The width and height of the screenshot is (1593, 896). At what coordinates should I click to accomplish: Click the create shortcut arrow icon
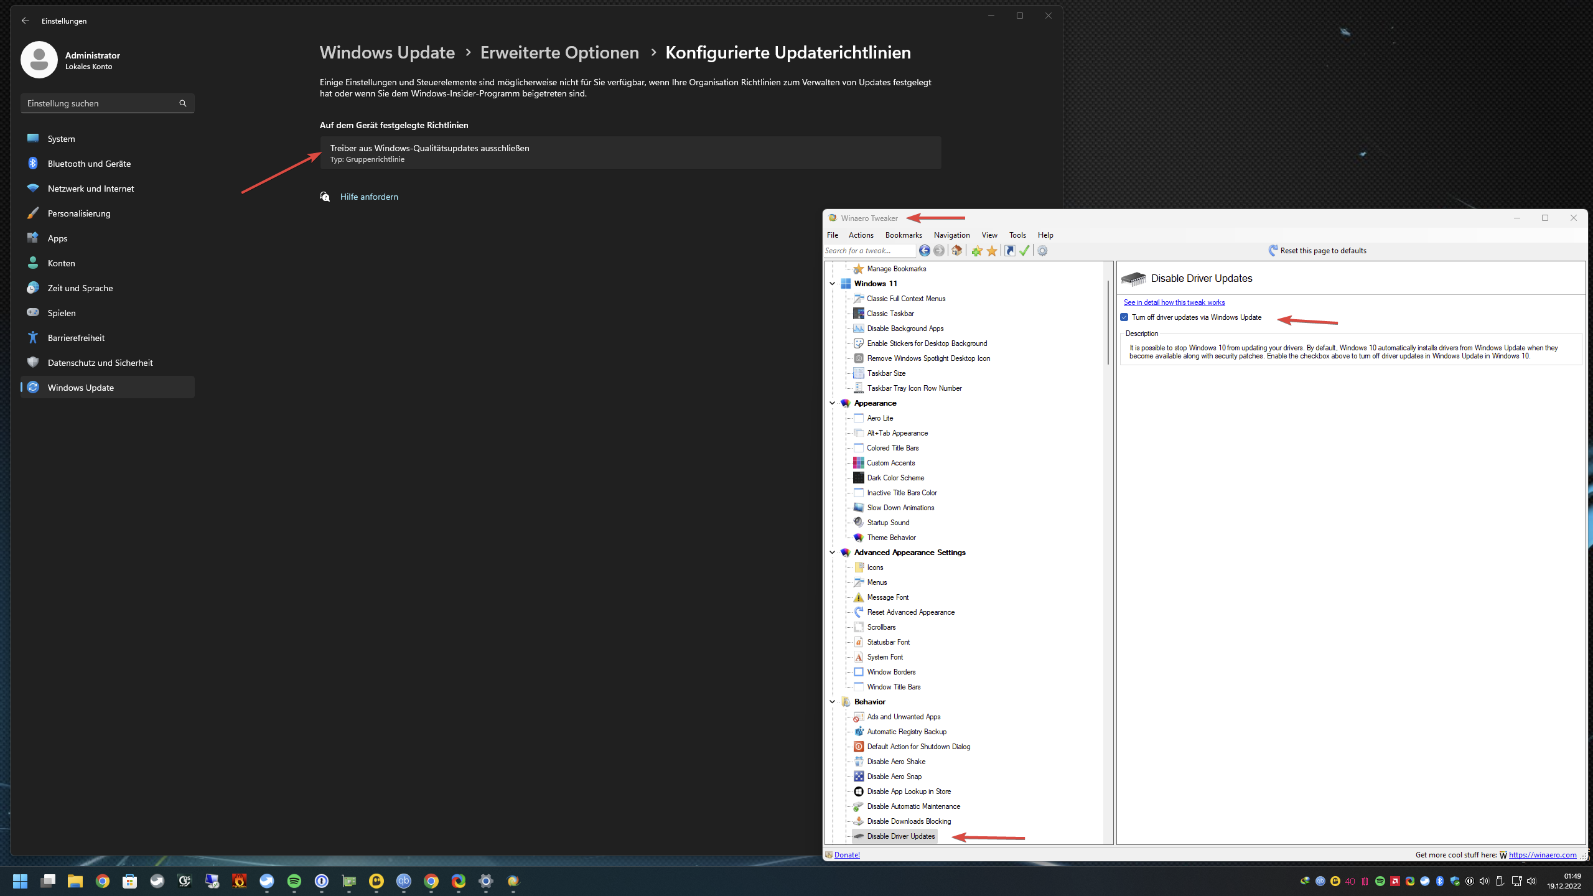1009,251
